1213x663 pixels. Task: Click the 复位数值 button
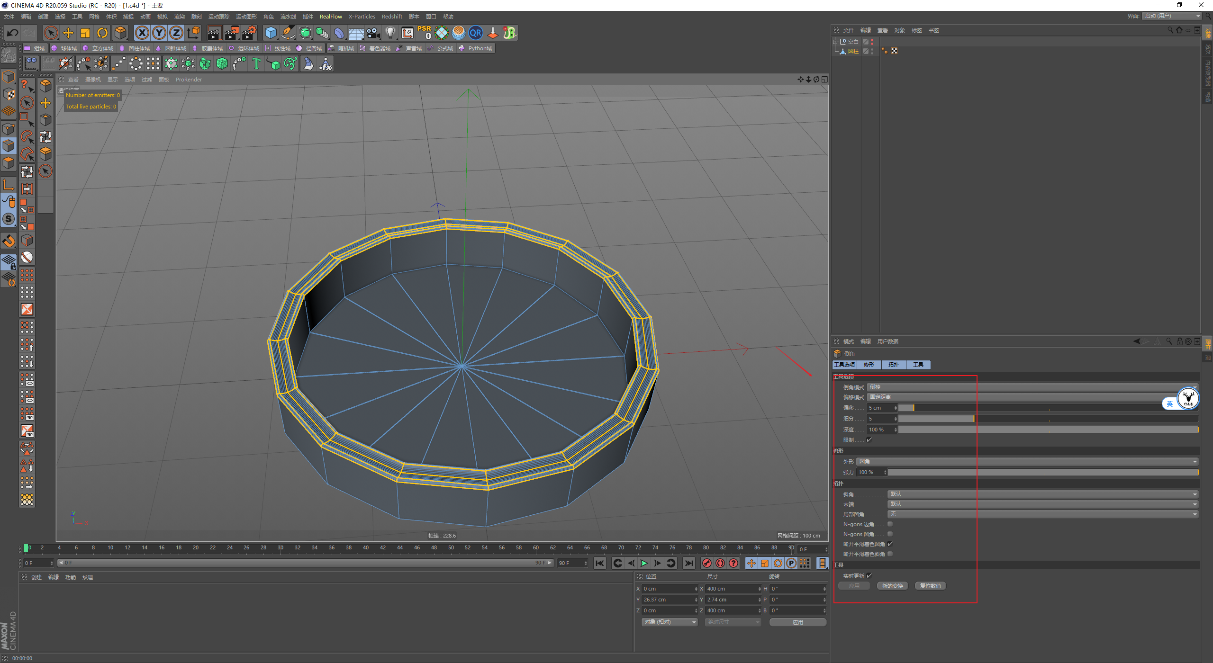point(930,586)
